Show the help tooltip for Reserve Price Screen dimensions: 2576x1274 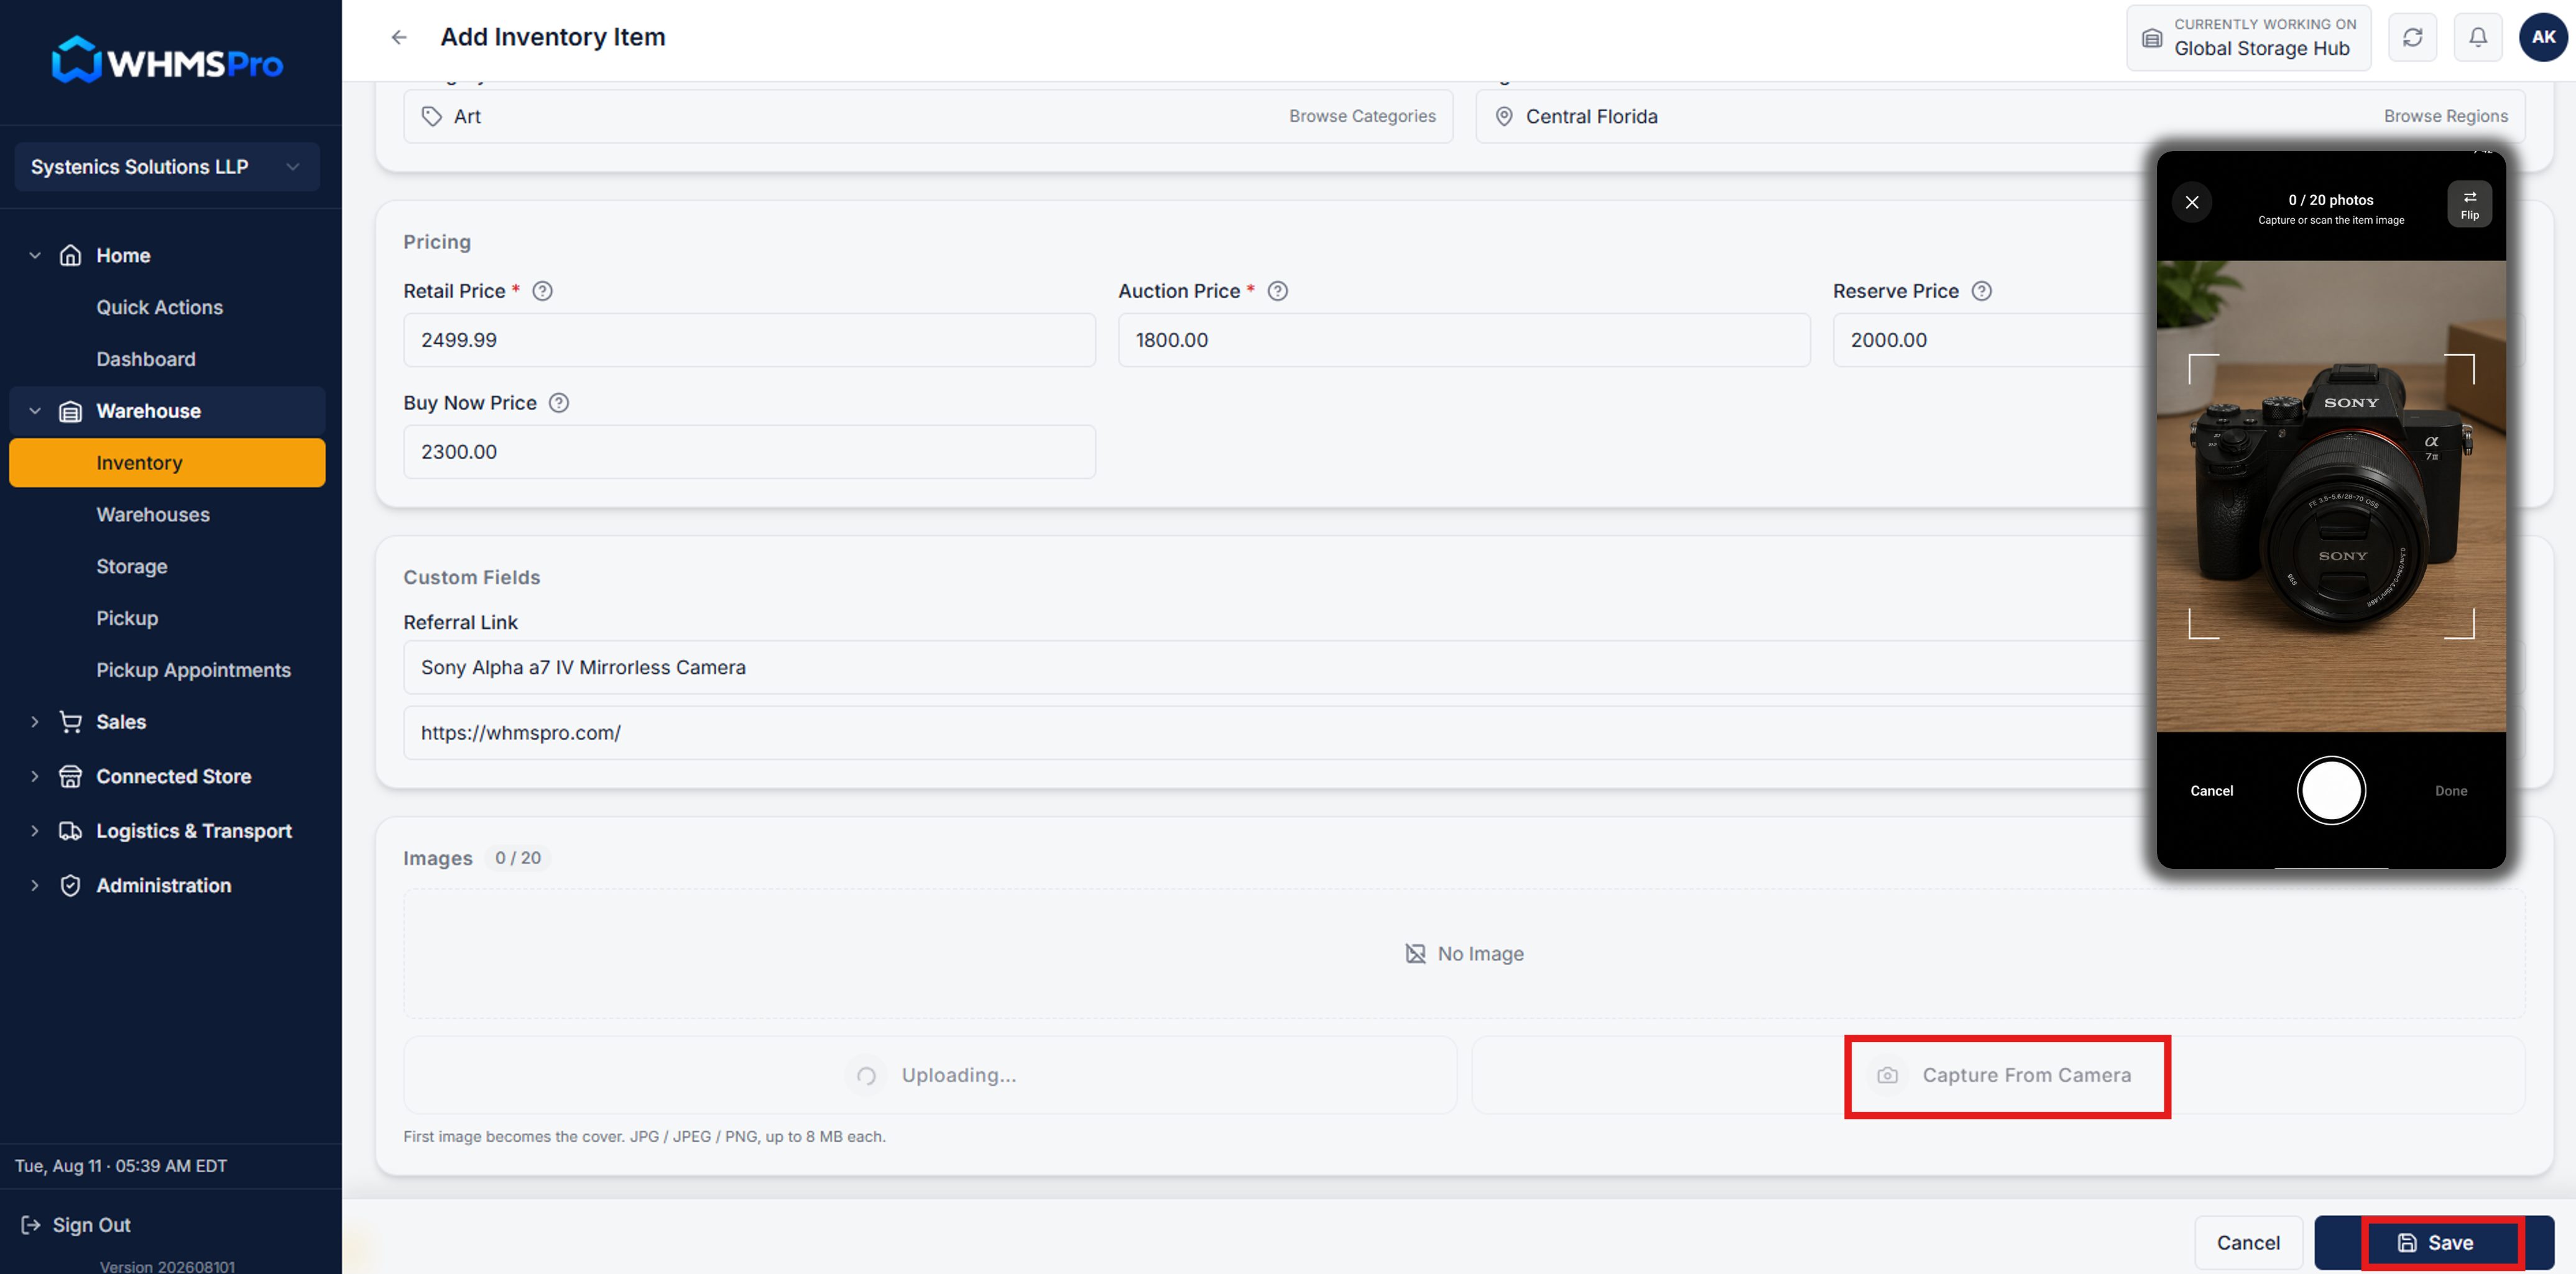[x=1981, y=291]
